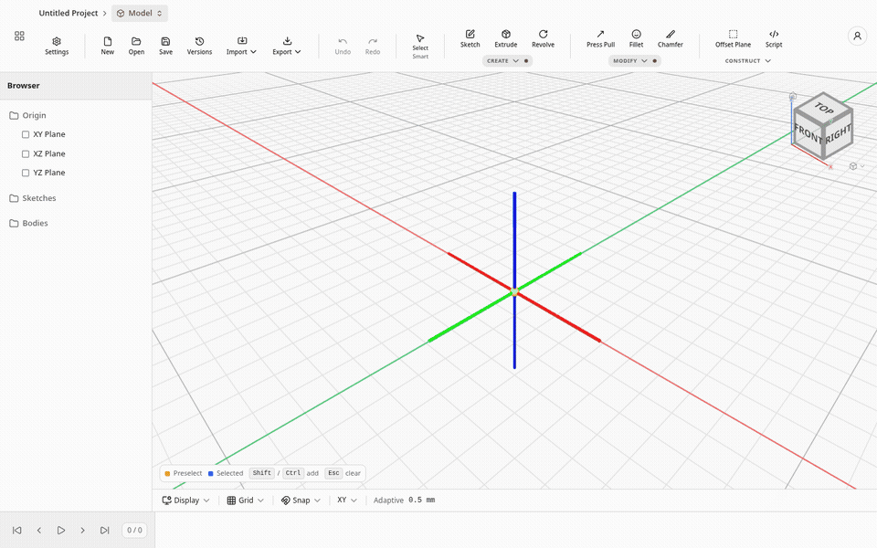Image resolution: width=877 pixels, height=548 pixels.
Task: Open the Grid dropdown
Action: point(245,501)
